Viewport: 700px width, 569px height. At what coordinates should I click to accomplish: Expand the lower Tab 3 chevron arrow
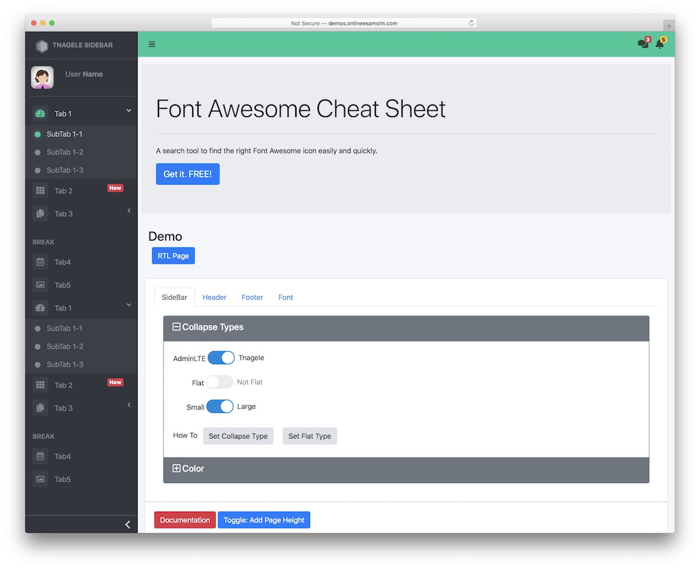point(129,405)
